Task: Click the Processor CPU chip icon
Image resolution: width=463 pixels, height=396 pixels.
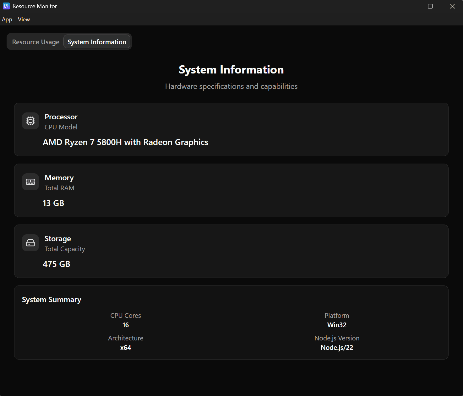Action: coord(30,121)
